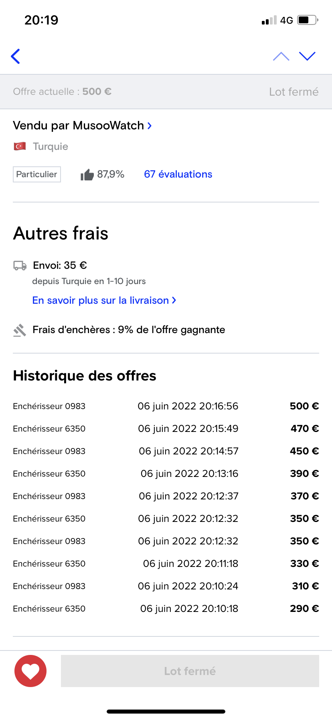Image resolution: width=332 pixels, height=720 pixels.
Task: Tap the battery indicator in status bar
Action: [x=307, y=20]
